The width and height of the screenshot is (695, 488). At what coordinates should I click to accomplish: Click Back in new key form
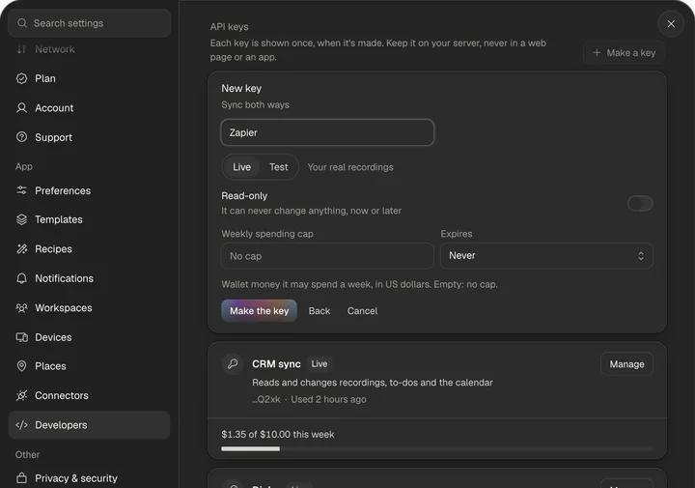[320, 310]
